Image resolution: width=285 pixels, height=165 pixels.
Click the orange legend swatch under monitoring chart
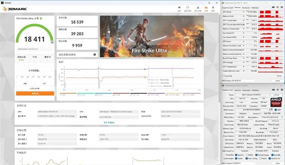click(68, 93)
